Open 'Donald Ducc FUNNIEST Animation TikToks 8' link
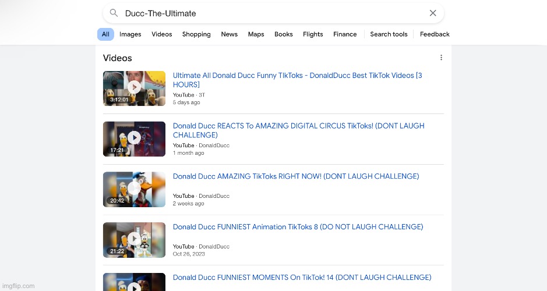The width and height of the screenshot is (547, 291). click(x=298, y=227)
